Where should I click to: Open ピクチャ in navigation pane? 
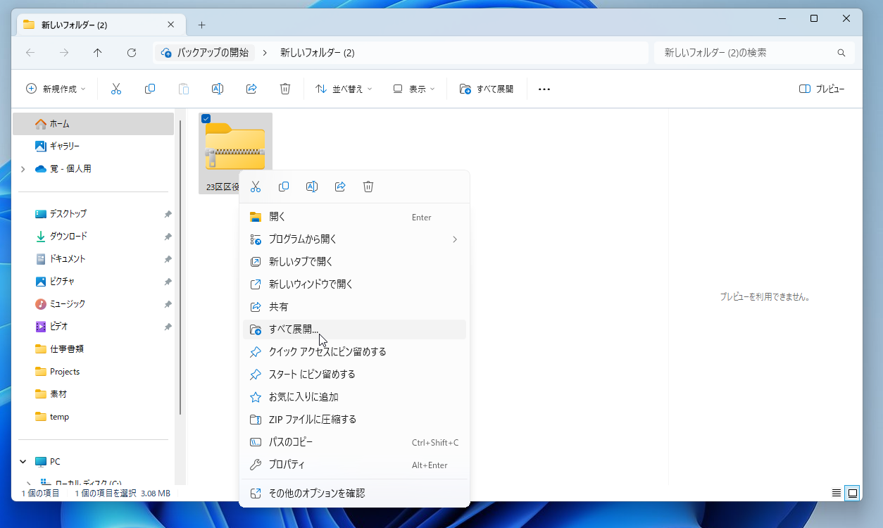[94, 282]
